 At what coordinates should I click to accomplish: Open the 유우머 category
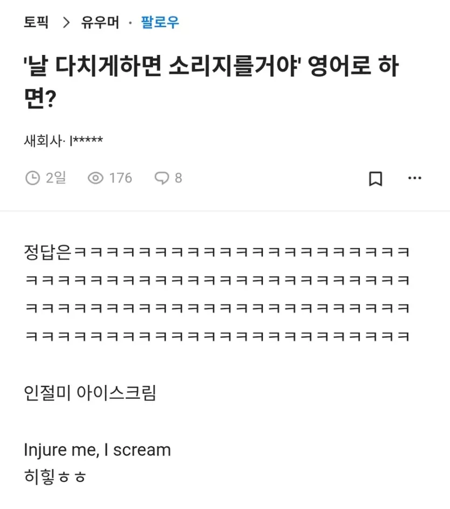point(100,23)
